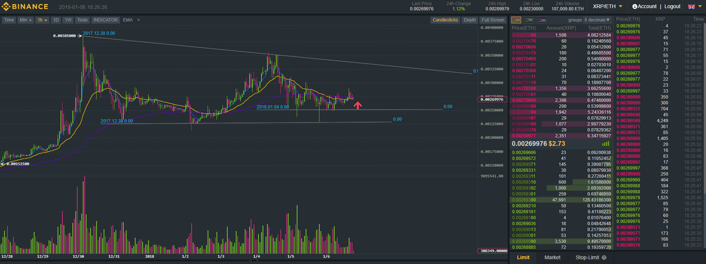Open the XRP/ETH pair selector

click(x=608, y=7)
